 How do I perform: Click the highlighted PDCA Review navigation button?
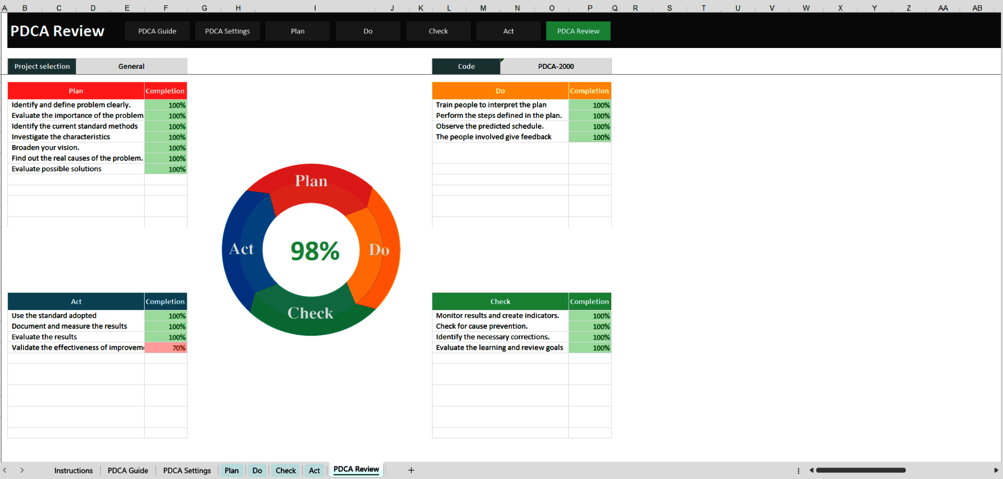[x=578, y=31]
